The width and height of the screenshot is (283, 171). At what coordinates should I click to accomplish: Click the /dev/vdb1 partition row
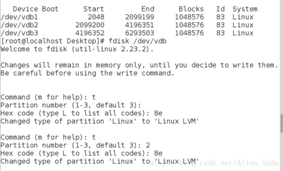pyautogui.click(x=127, y=17)
